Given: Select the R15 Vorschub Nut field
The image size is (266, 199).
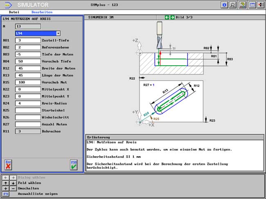Looking at the screenshot, I should click(x=28, y=82).
